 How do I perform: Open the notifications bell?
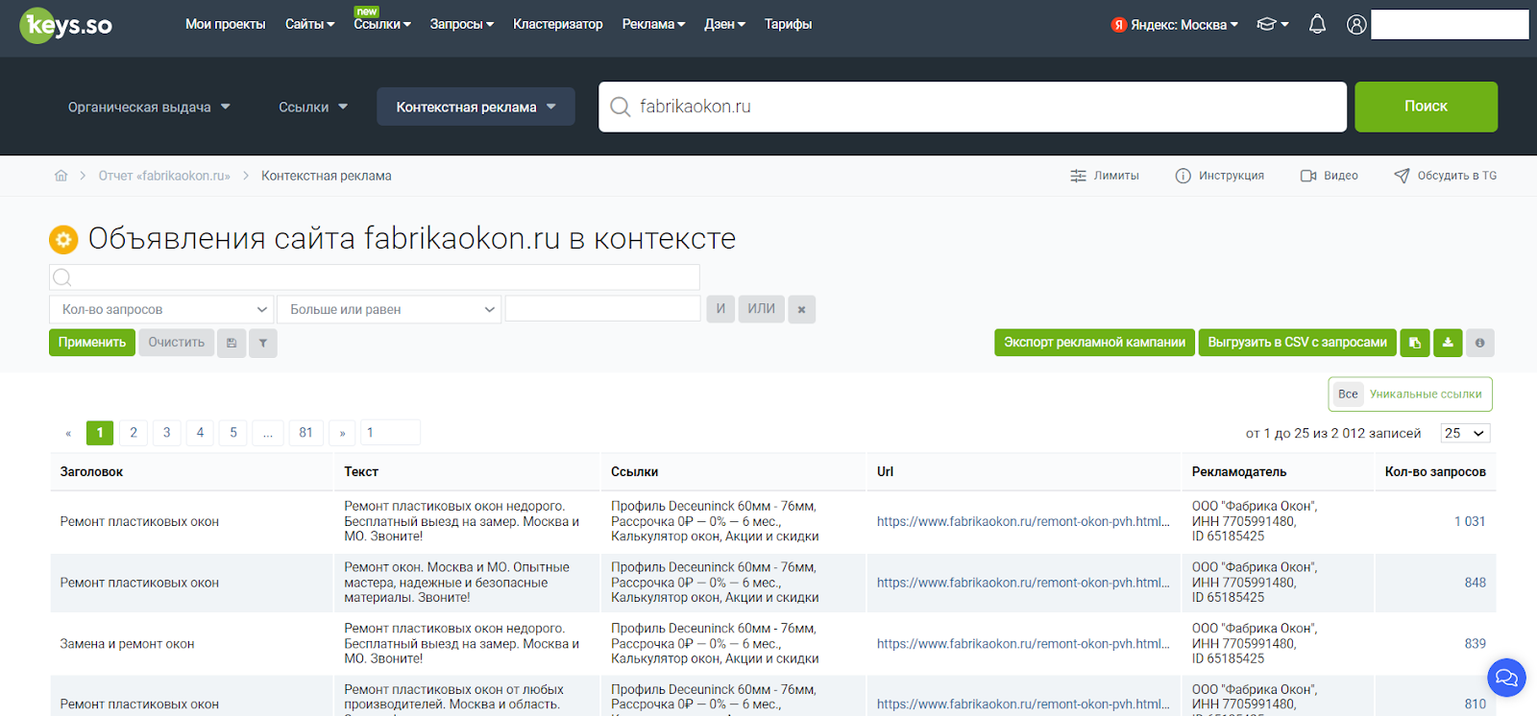(x=1317, y=24)
